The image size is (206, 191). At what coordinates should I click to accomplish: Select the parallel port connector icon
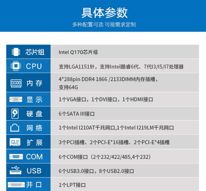[16, 185]
